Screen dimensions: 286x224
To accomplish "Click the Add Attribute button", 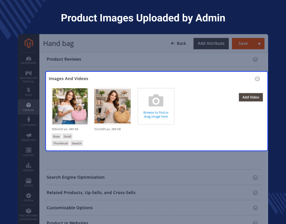I will pos(211,44).
